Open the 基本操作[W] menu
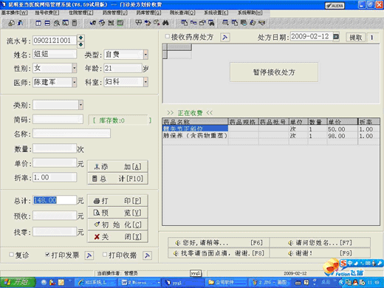The width and height of the screenshot is (384, 288). point(15,13)
